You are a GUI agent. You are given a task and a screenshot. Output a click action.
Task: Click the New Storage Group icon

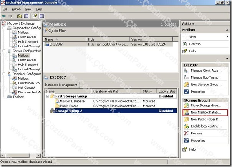coord(186,85)
